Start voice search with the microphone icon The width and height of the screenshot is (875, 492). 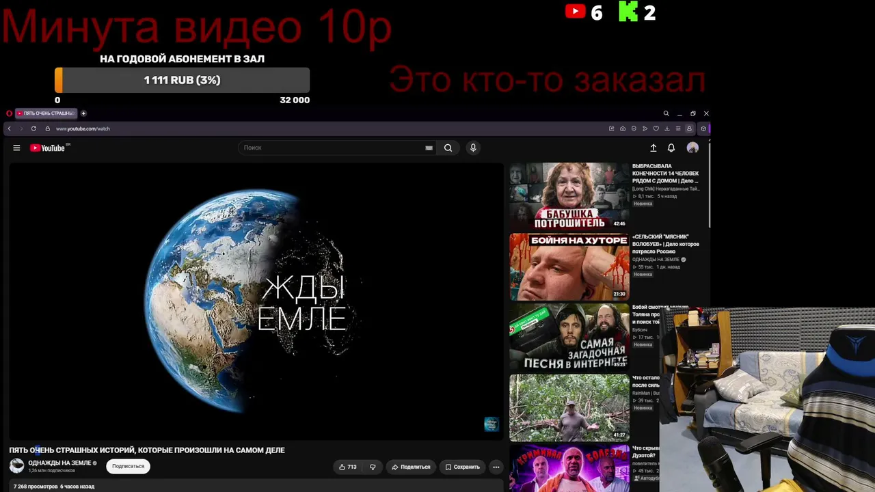coord(473,148)
